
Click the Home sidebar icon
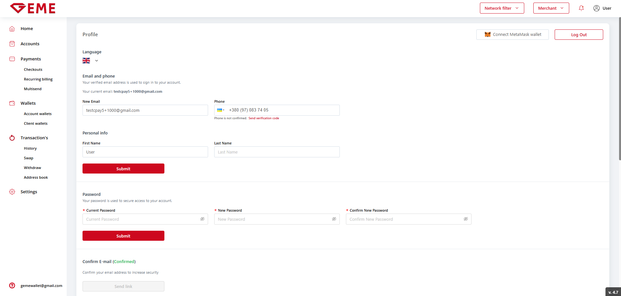coord(12,29)
